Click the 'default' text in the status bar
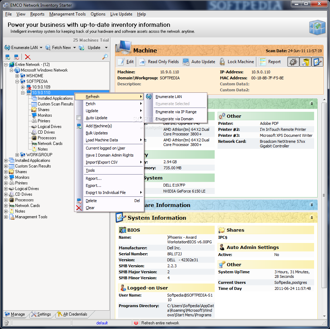The height and width of the screenshot is (329, 330). pyautogui.click(x=102, y=323)
